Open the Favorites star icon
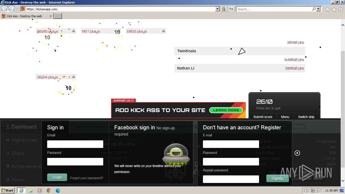 [x=334, y=9]
